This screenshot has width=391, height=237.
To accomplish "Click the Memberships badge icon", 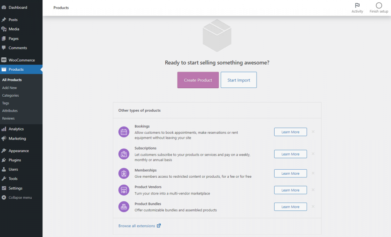I will click(x=124, y=174).
